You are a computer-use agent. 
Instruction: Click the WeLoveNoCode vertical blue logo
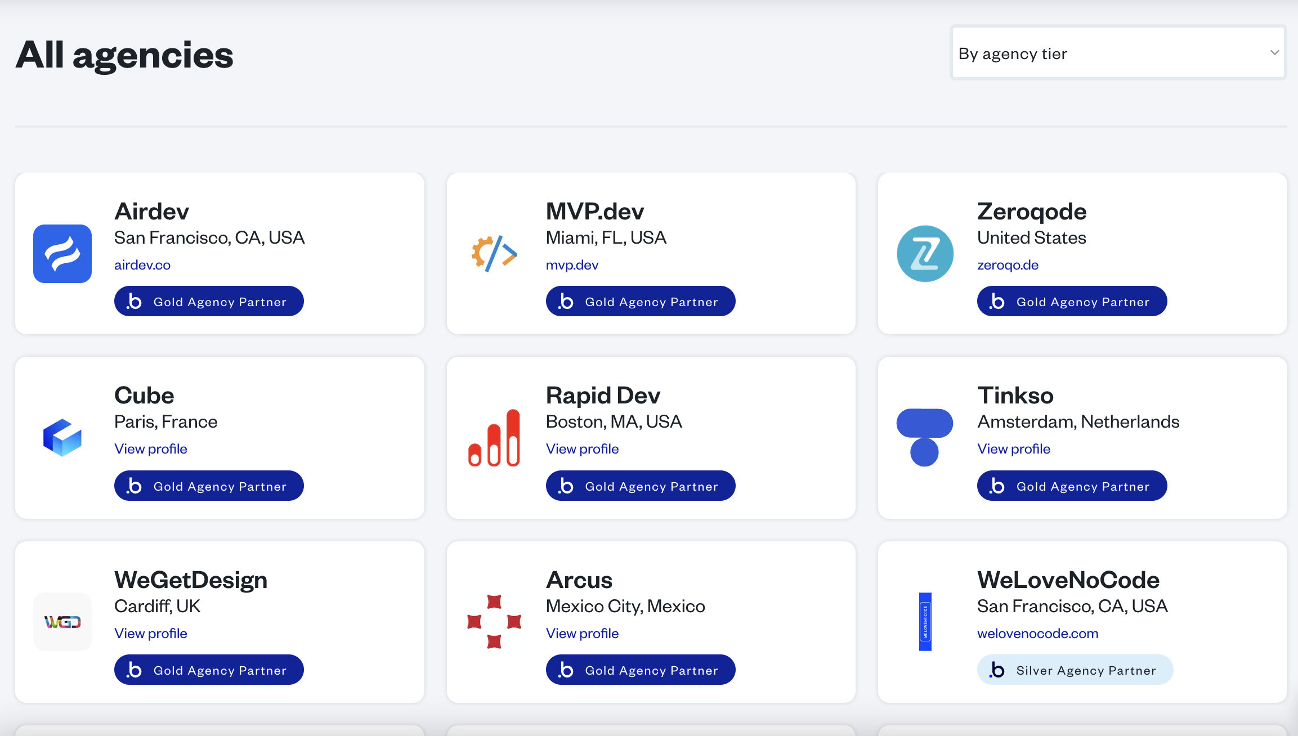click(x=925, y=622)
